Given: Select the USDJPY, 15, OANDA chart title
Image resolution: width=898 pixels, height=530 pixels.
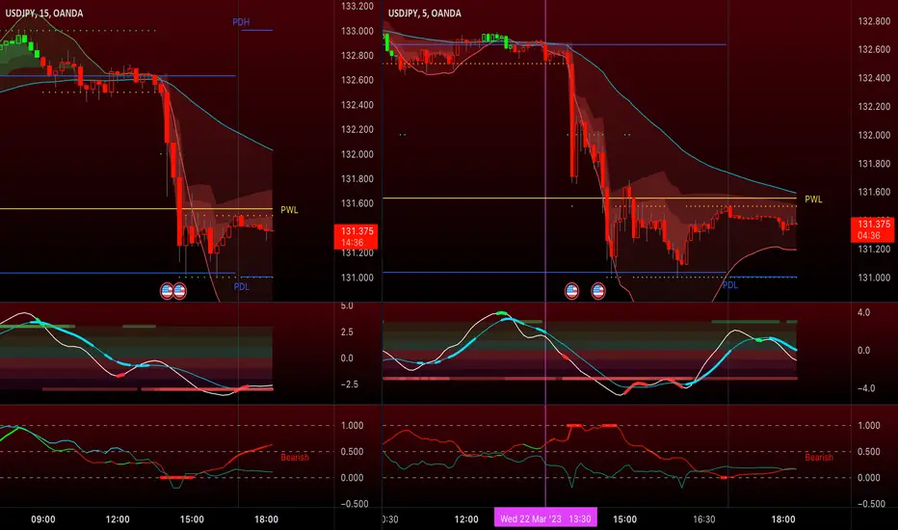Looking at the screenshot, I should tap(44, 13).
